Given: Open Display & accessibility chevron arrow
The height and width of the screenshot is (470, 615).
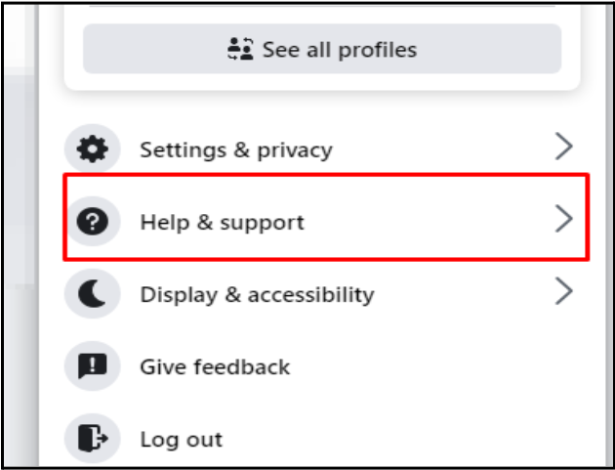Looking at the screenshot, I should tap(563, 292).
